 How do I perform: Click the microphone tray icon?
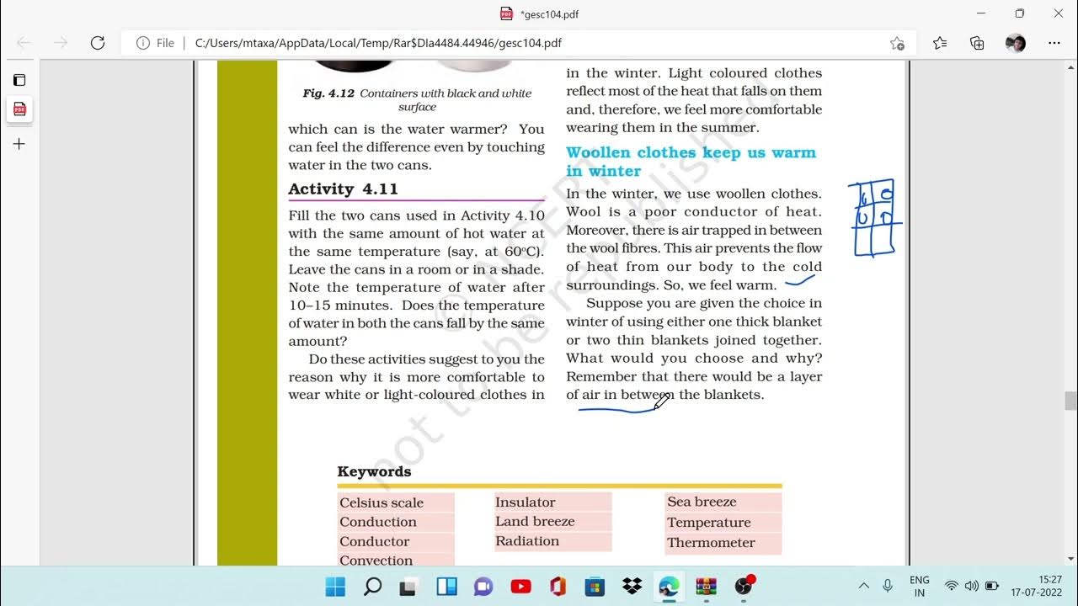pos(888,586)
